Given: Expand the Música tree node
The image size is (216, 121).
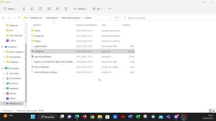Looking at the screenshot, I should coord(4,93).
